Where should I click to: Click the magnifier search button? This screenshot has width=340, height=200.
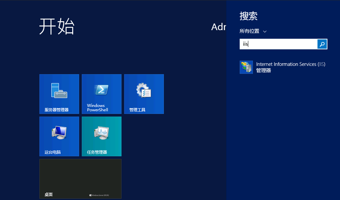point(322,44)
